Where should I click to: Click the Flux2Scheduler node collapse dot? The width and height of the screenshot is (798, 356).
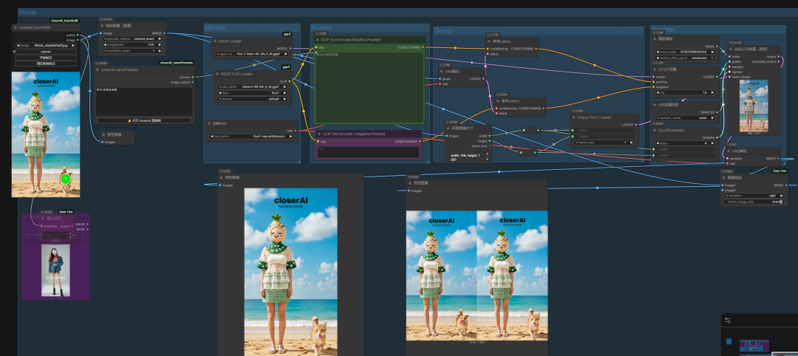(655, 130)
